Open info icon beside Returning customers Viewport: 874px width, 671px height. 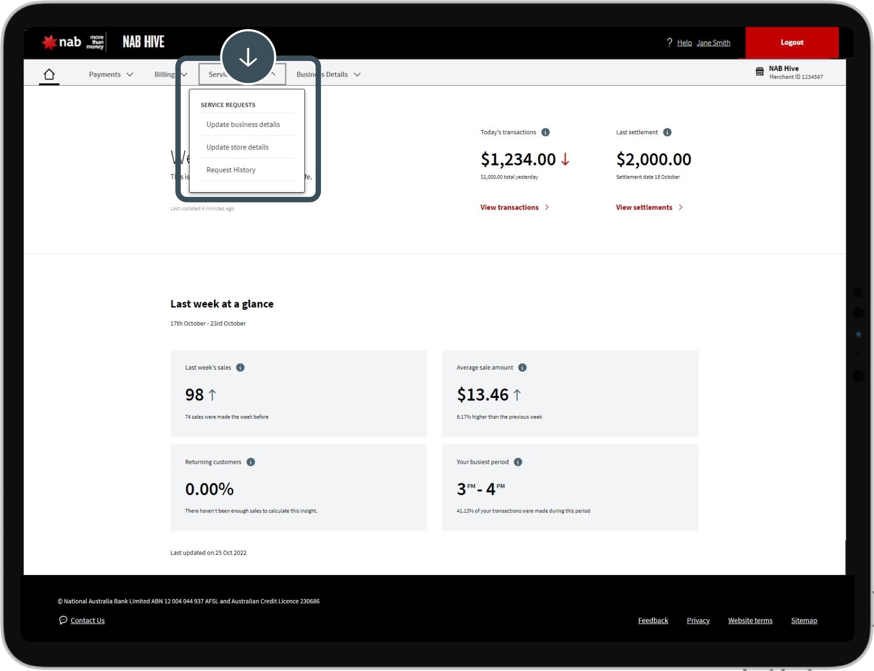[251, 462]
